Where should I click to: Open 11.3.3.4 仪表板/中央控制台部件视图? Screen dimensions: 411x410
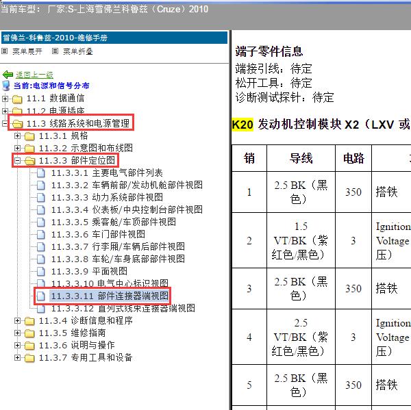tap(127, 210)
